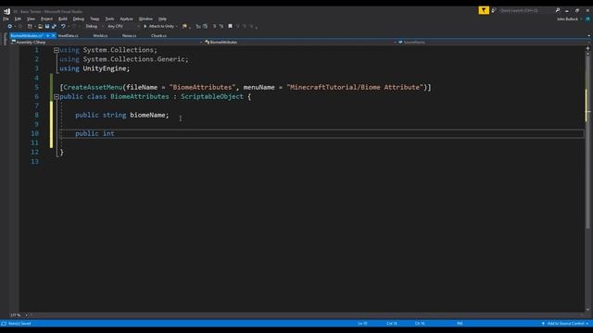The image size is (593, 333).
Task: Click the comment out selection icon
Action: (x=214, y=27)
